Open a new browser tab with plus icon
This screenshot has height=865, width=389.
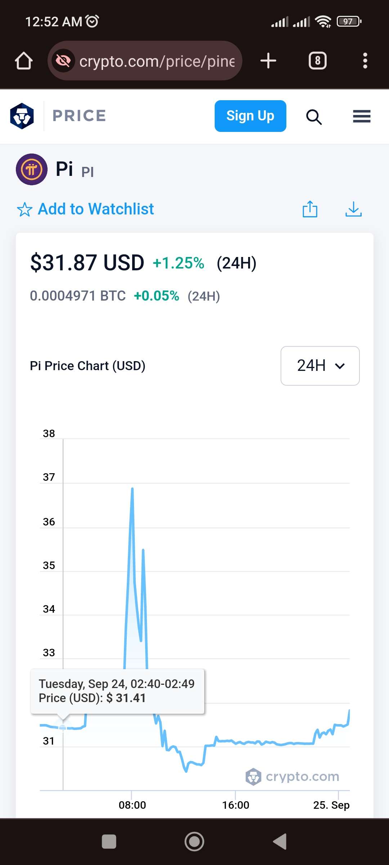[268, 61]
